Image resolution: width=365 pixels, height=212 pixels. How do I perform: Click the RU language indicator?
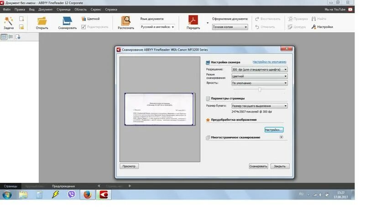301,194
